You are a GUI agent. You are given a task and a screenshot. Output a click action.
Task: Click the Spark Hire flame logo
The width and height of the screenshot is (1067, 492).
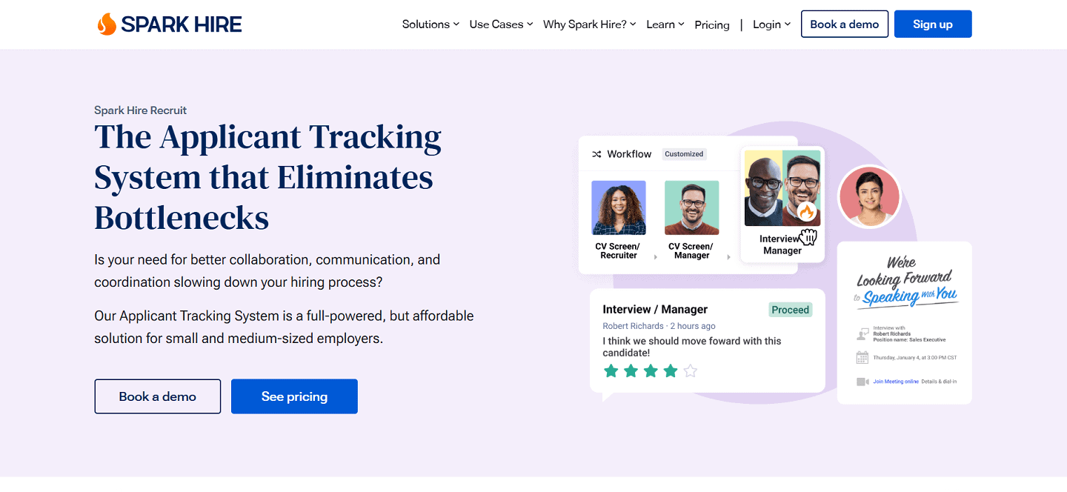pos(107,24)
